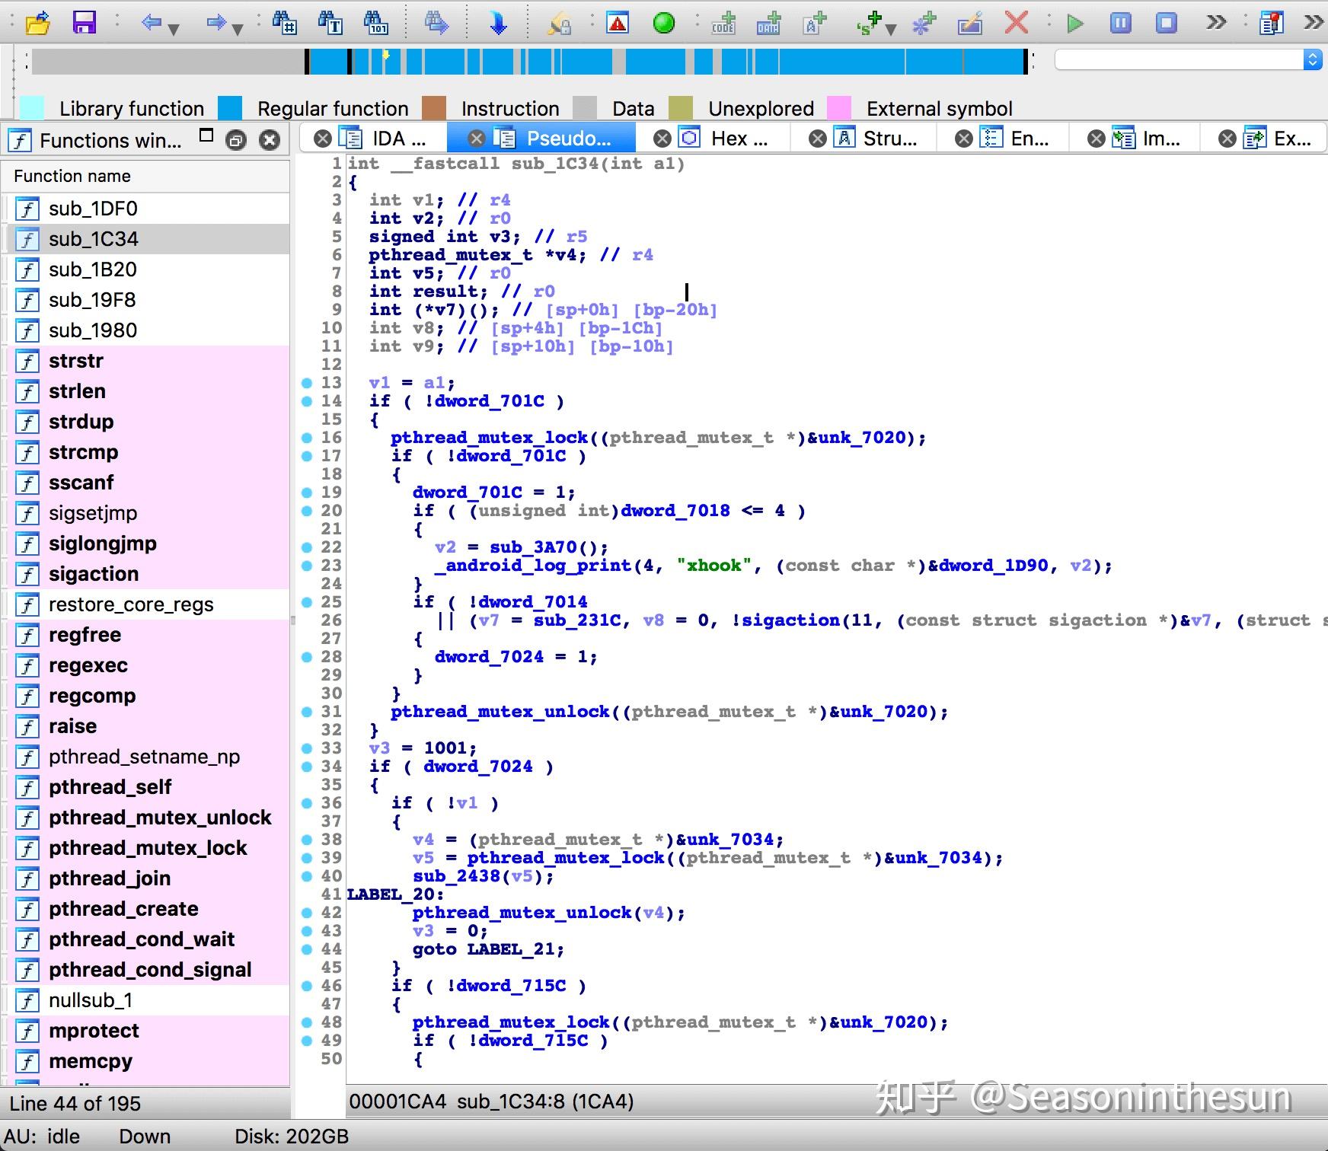The width and height of the screenshot is (1328, 1151).
Task: Expand the empty combo box at top right
Action: pos(1312,59)
